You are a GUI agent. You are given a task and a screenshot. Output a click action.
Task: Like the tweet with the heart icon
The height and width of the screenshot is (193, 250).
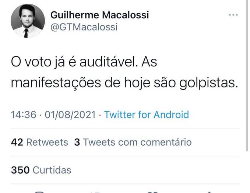click(153, 192)
